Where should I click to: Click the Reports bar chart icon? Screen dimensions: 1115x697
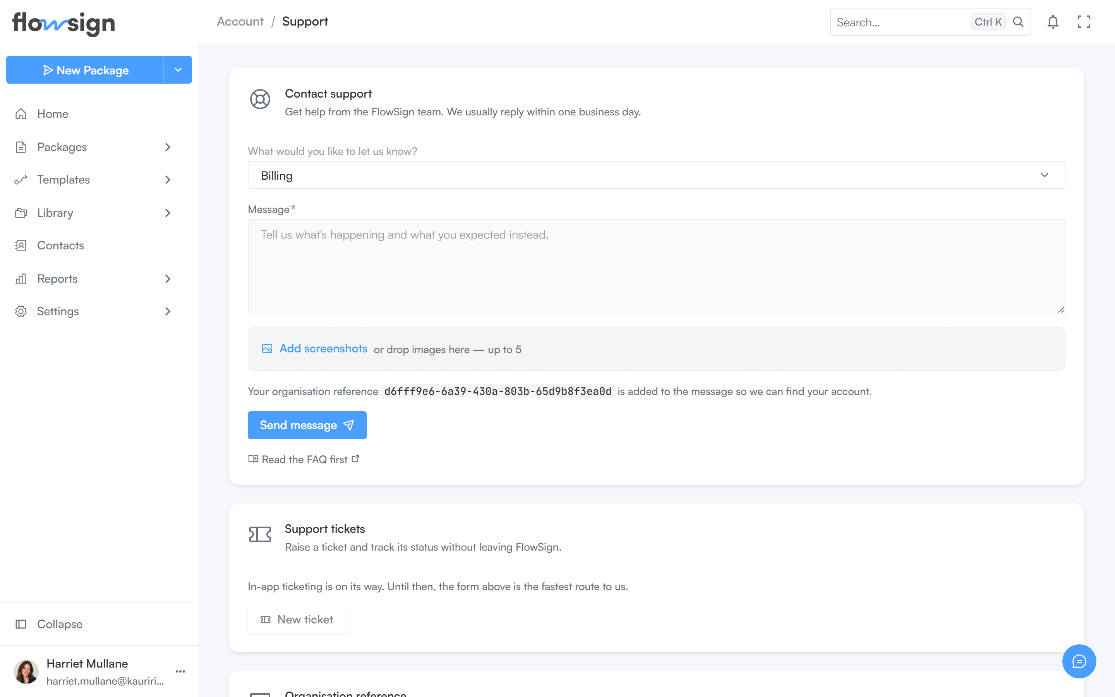point(21,278)
